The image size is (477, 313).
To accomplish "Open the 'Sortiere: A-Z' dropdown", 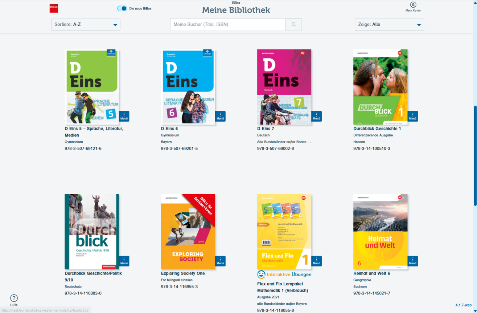I will 86,25.
